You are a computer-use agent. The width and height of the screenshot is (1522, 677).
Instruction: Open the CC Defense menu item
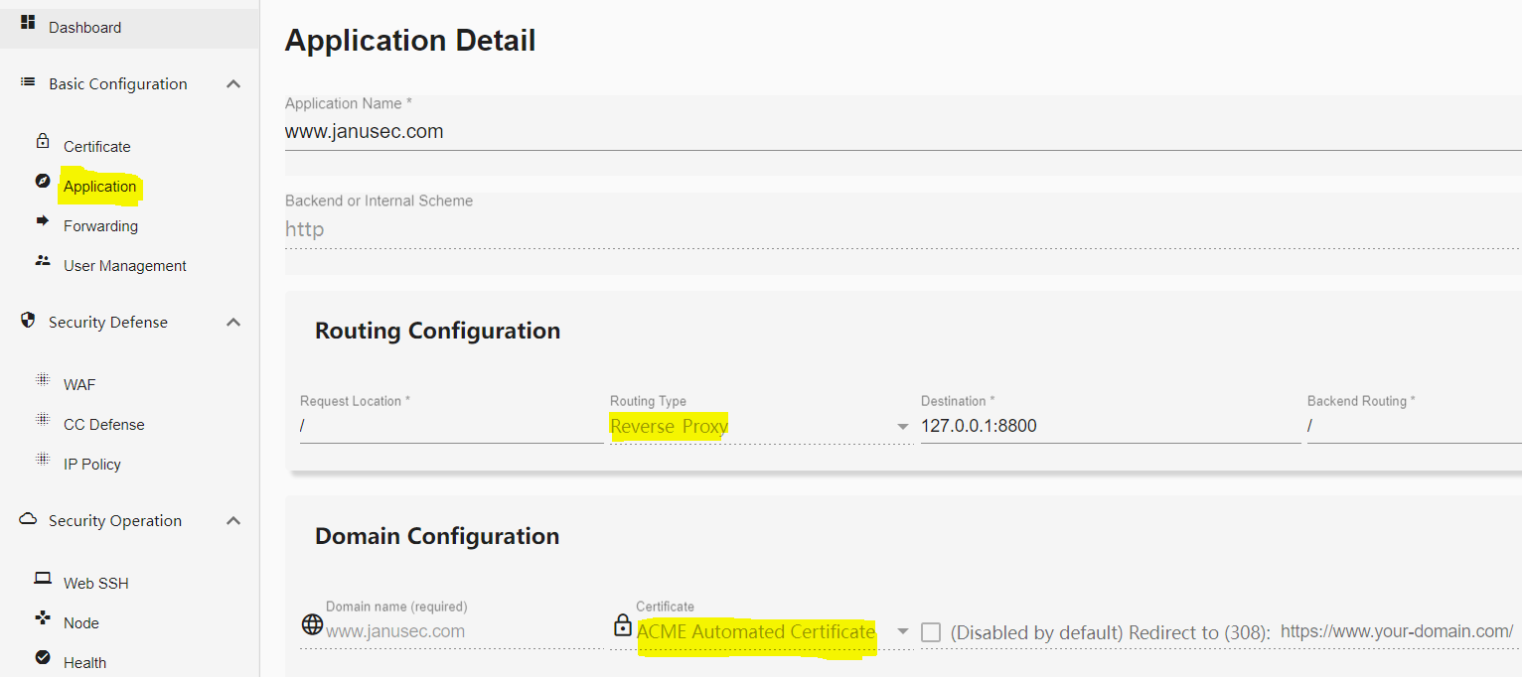click(104, 424)
